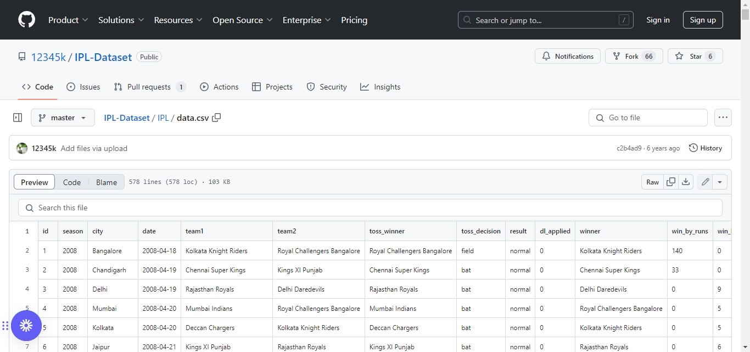Click the Sign up button
The image size is (750, 352).
(x=703, y=20)
